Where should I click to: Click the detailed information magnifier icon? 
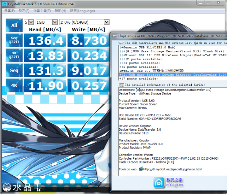(122, 85)
